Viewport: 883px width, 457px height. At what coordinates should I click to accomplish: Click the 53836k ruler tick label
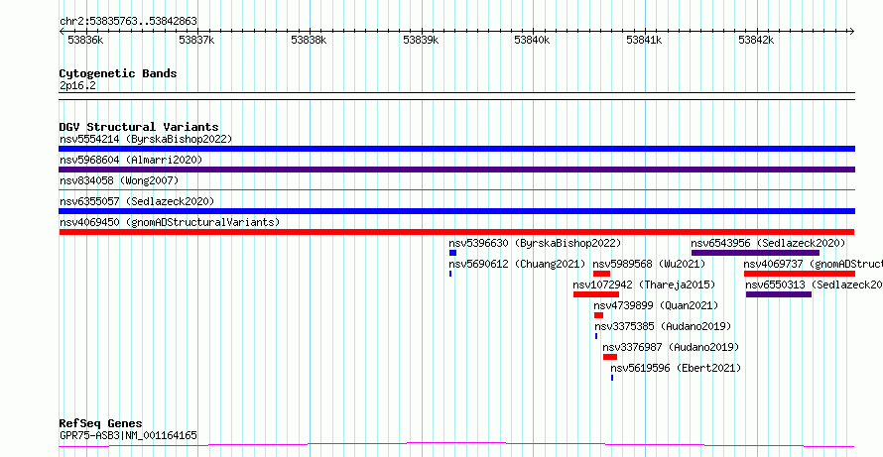(x=85, y=40)
